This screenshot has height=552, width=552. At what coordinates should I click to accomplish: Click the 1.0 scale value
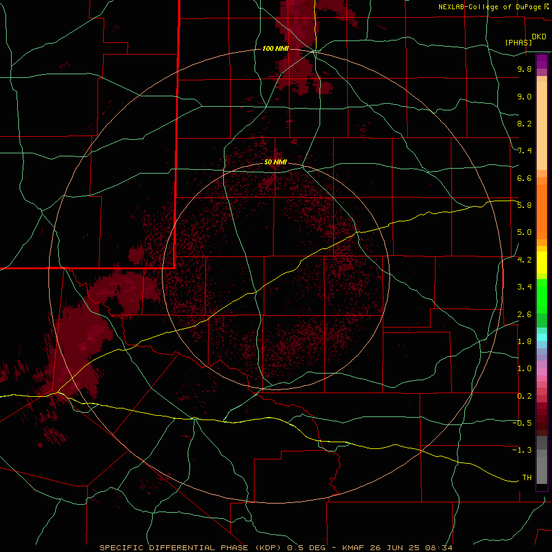click(x=524, y=369)
